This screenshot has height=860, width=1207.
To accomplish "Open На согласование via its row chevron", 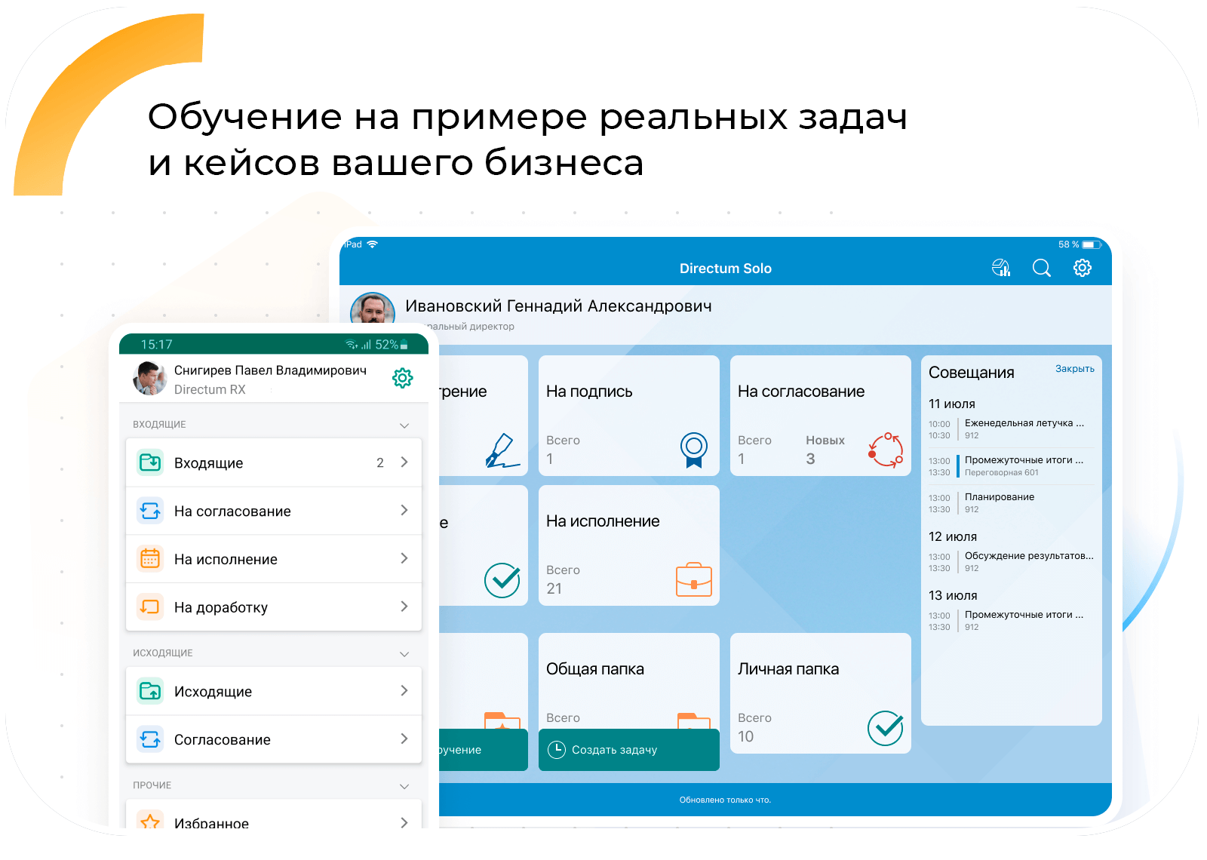I will (404, 510).
